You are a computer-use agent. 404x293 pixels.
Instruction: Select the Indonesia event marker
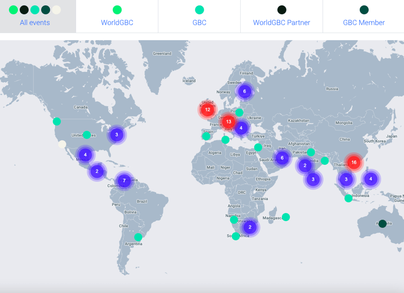point(348,198)
